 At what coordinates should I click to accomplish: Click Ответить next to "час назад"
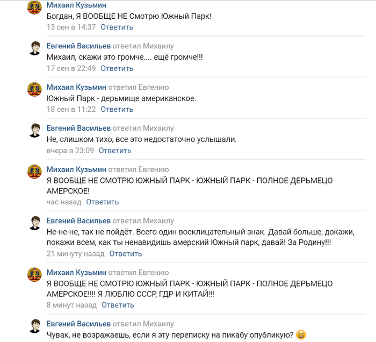point(102,202)
